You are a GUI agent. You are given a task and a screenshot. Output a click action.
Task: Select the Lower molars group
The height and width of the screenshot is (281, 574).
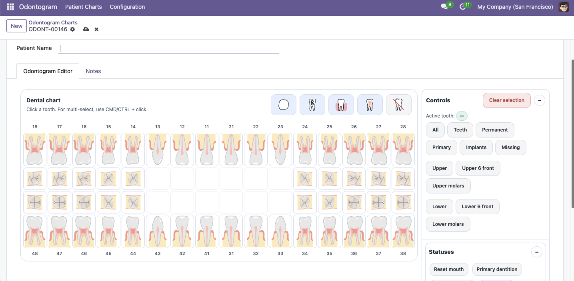[x=448, y=224]
